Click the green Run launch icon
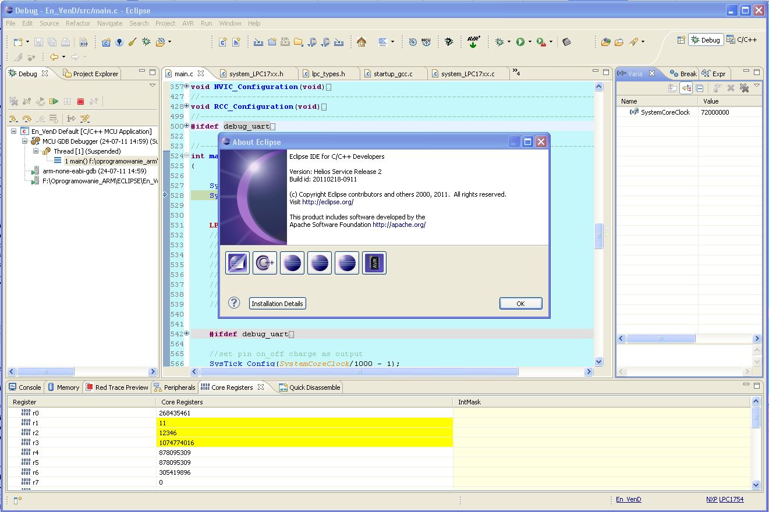This screenshot has height=512, width=769. [520, 42]
